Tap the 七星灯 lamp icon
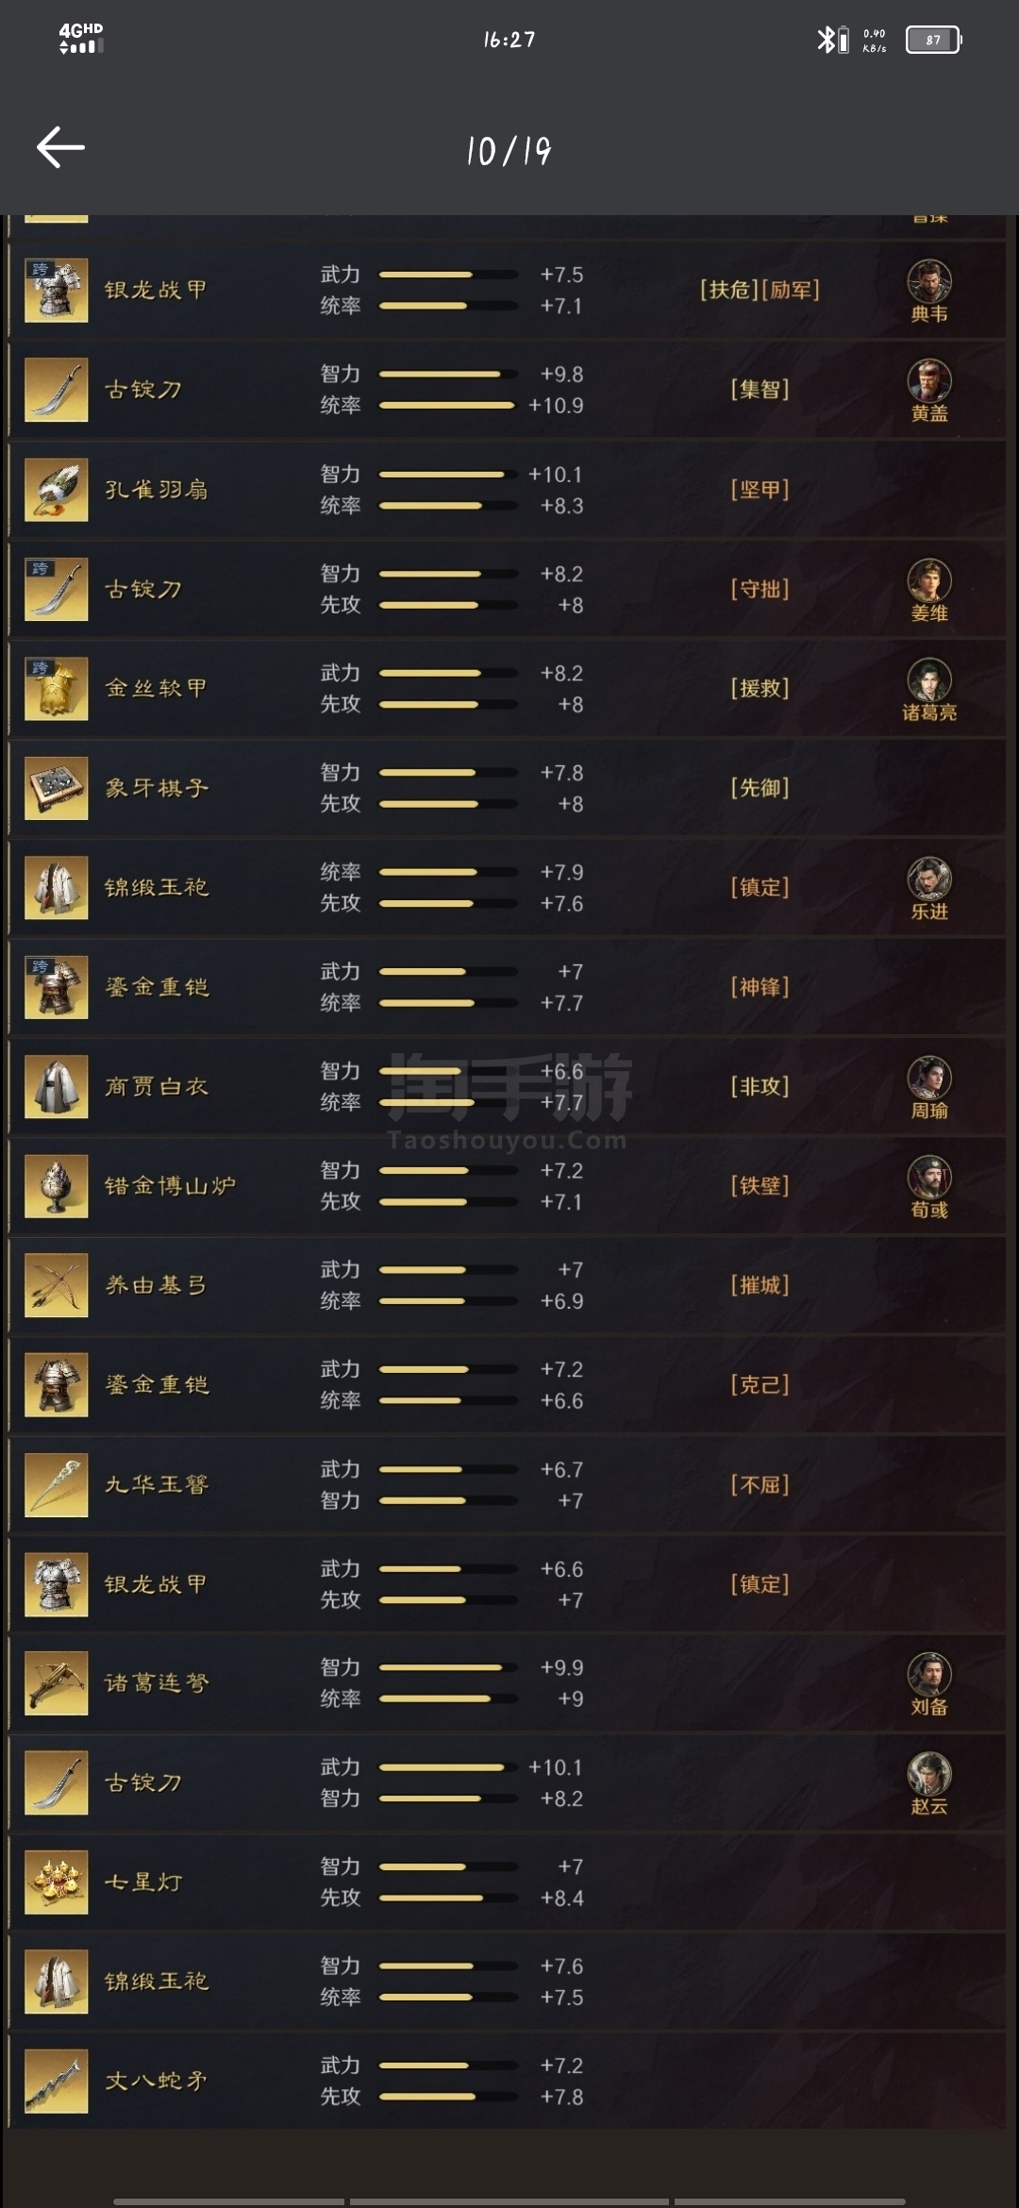1019x2208 pixels. tap(56, 1882)
